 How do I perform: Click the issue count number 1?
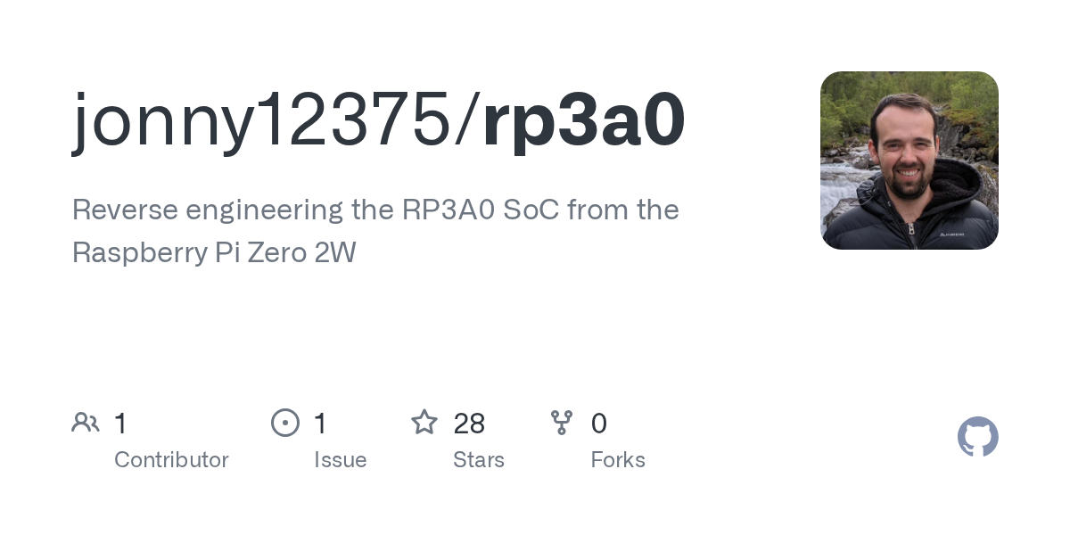(x=321, y=424)
